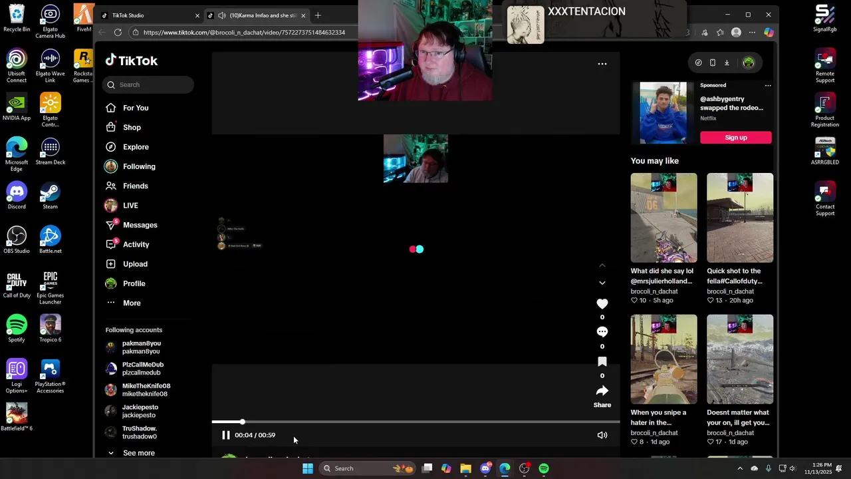Open the sponsored ad's three-dot menu
This screenshot has width=851, height=479.
click(x=768, y=85)
